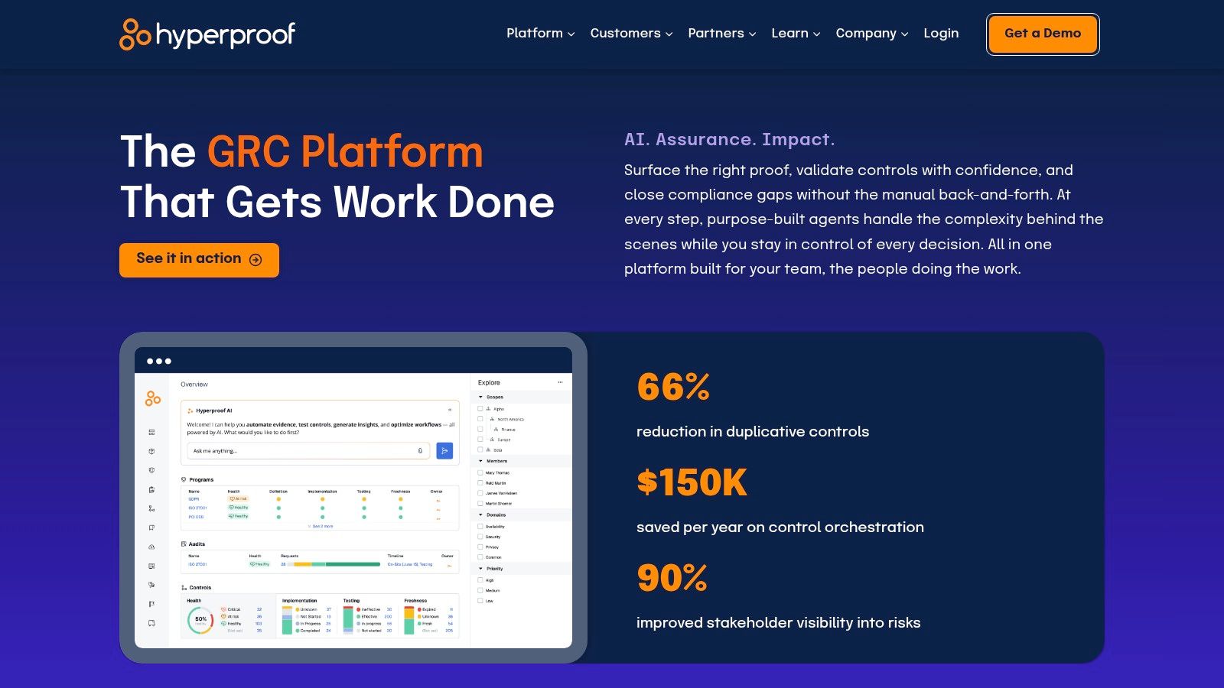Click the blue send arrow in Hyperproof AI
This screenshot has height=688, width=1224.
[x=444, y=451]
